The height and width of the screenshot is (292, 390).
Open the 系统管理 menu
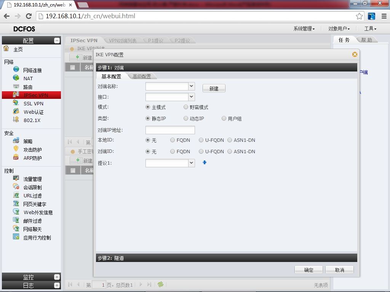tap(304, 29)
